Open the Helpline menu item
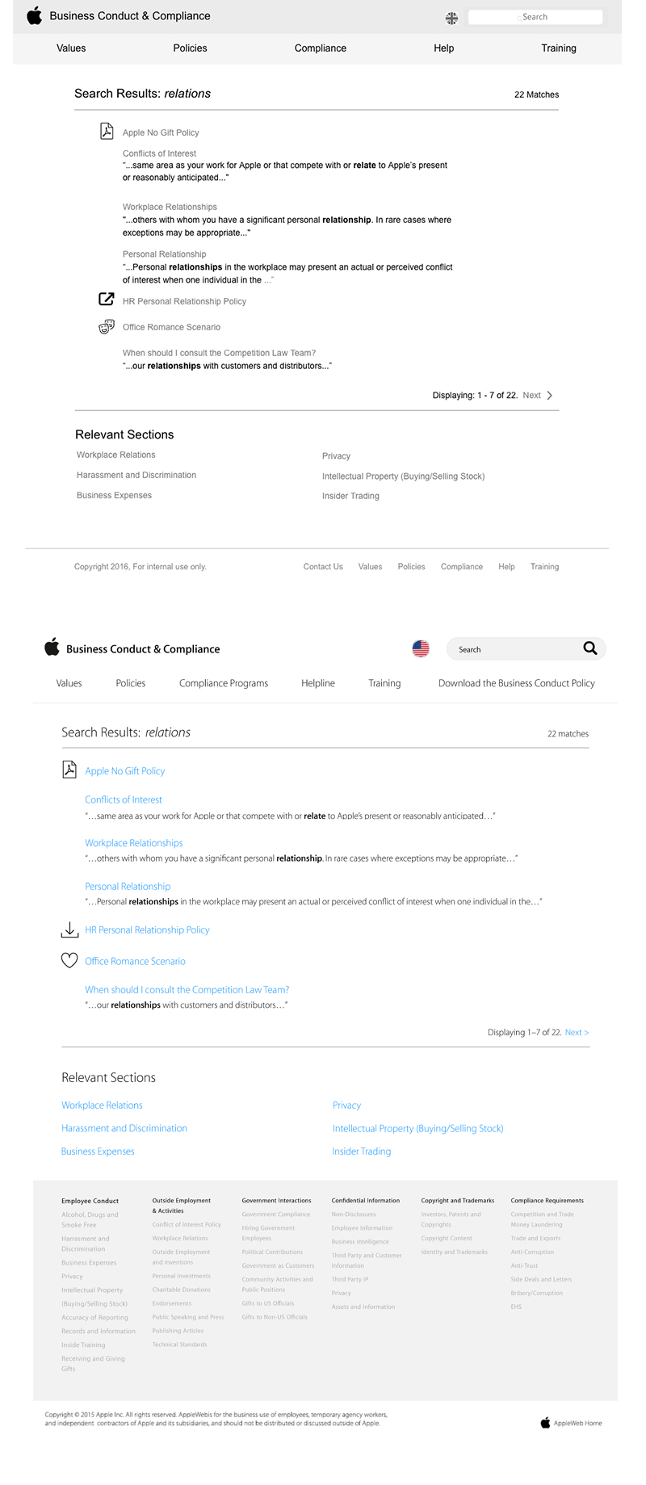Viewport: 646px width, 1485px height. coord(318,683)
